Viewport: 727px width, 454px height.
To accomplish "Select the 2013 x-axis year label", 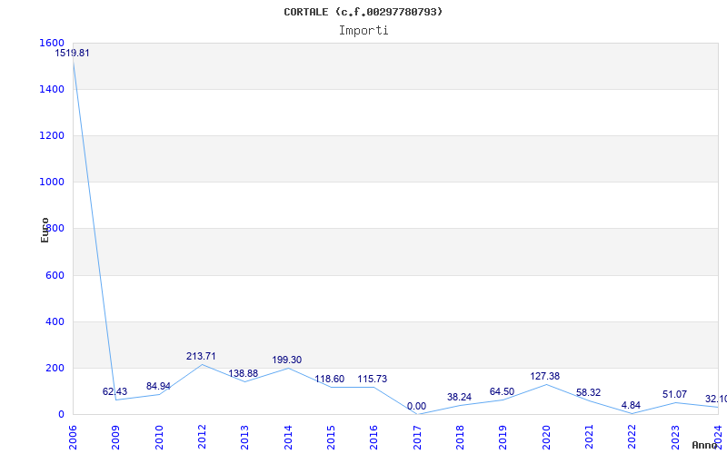I will (244, 438).
